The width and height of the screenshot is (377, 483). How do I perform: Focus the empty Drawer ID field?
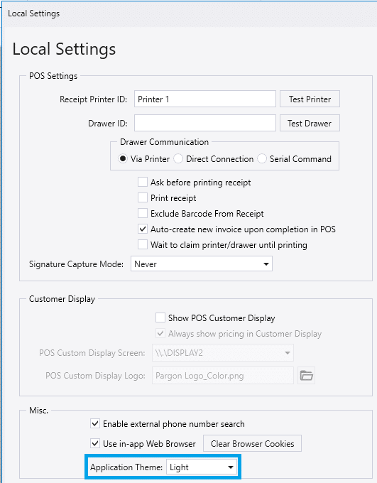coord(204,123)
